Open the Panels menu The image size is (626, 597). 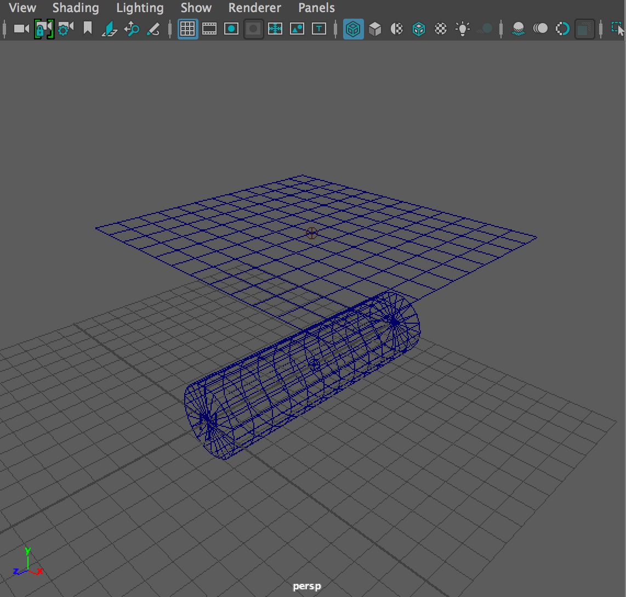tap(317, 8)
